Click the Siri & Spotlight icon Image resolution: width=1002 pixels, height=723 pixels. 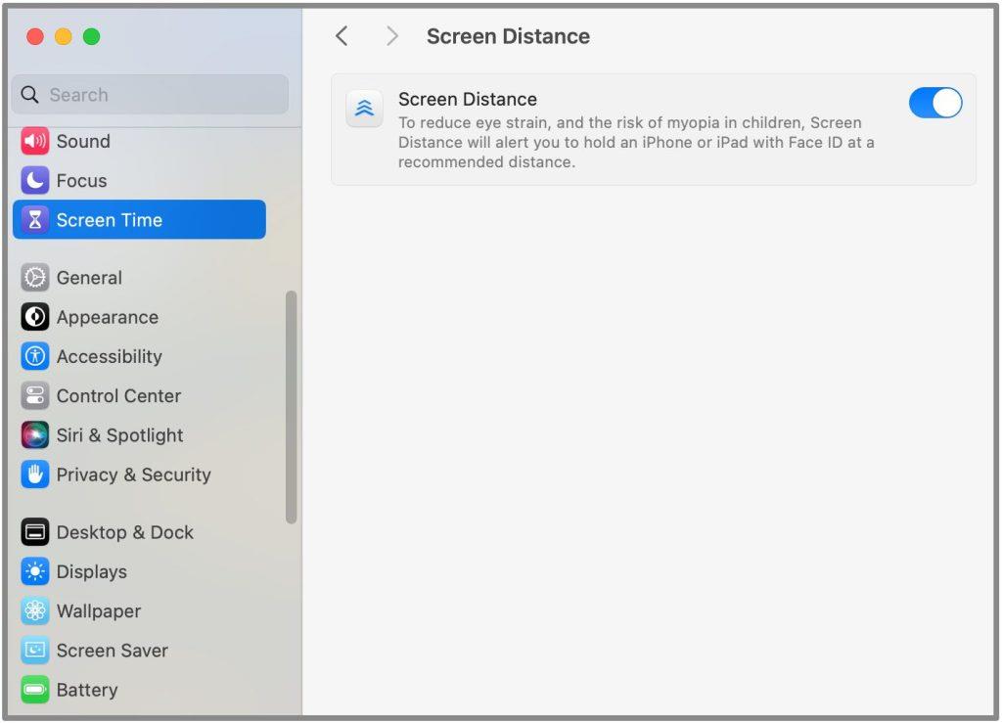pos(34,435)
